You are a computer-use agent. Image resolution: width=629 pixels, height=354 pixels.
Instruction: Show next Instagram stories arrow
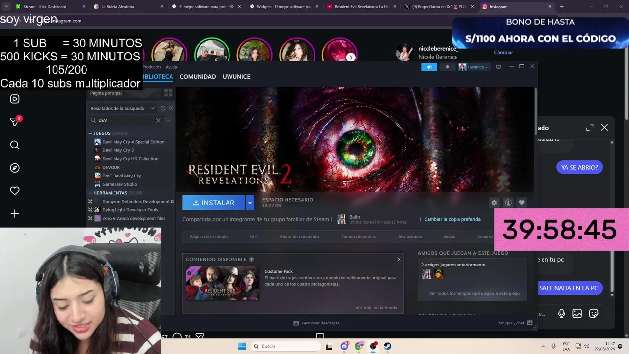351,57
